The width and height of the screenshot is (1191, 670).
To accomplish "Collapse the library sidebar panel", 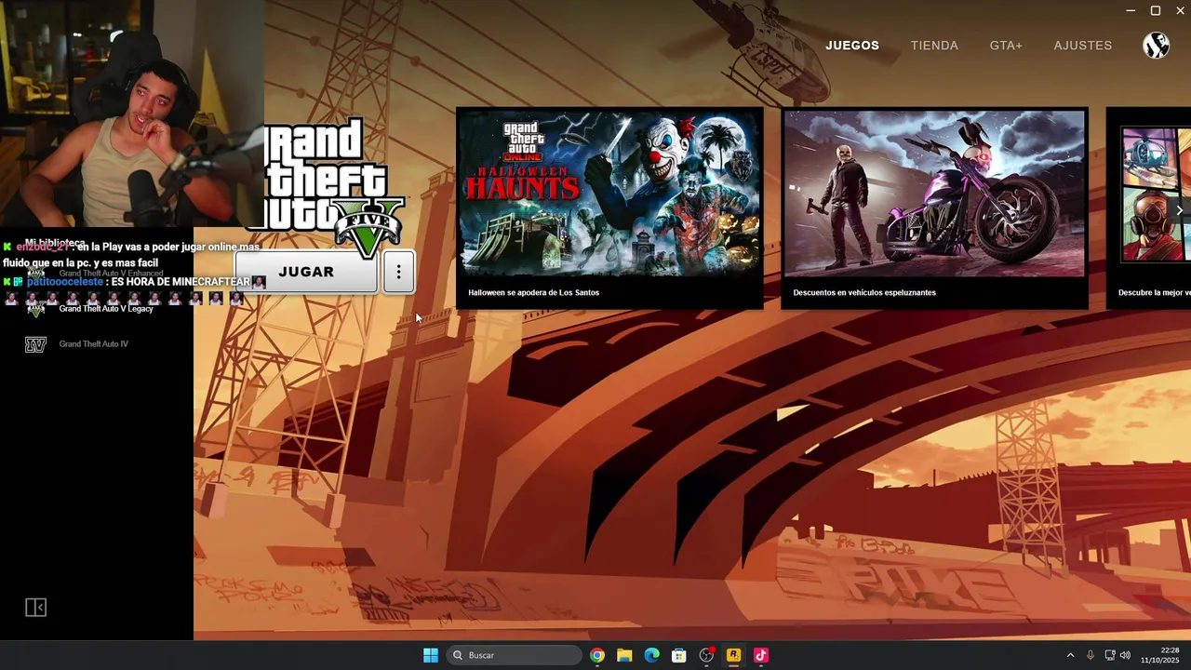I will tap(35, 608).
